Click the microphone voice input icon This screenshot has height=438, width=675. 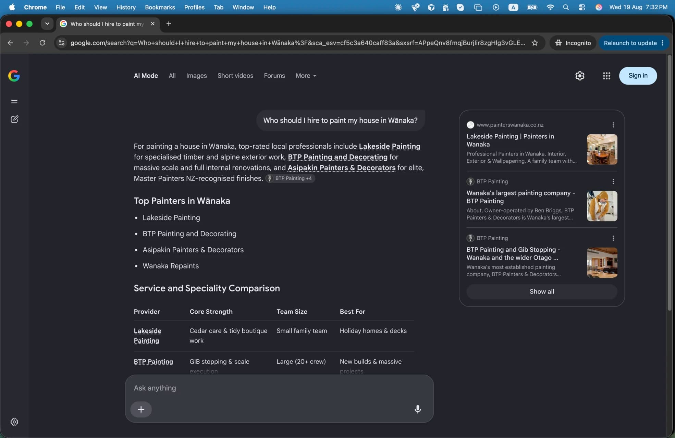(x=418, y=409)
